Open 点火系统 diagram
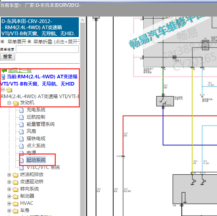The image size is (217, 216). click(x=36, y=146)
